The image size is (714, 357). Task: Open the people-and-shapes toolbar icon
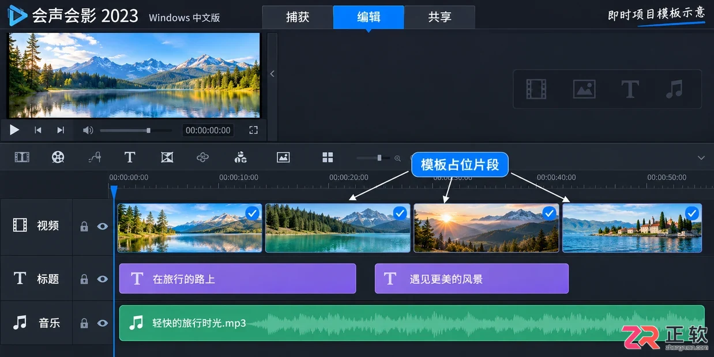tap(240, 157)
